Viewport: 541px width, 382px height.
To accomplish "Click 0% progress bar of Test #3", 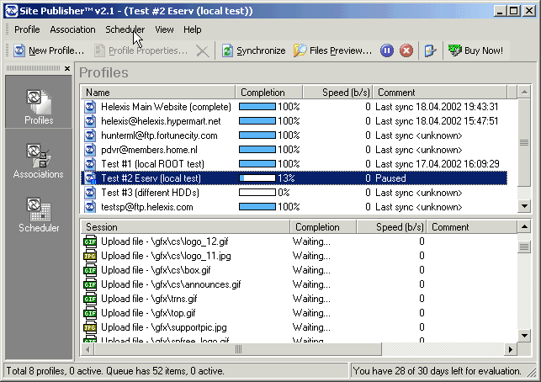I will click(x=257, y=193).
